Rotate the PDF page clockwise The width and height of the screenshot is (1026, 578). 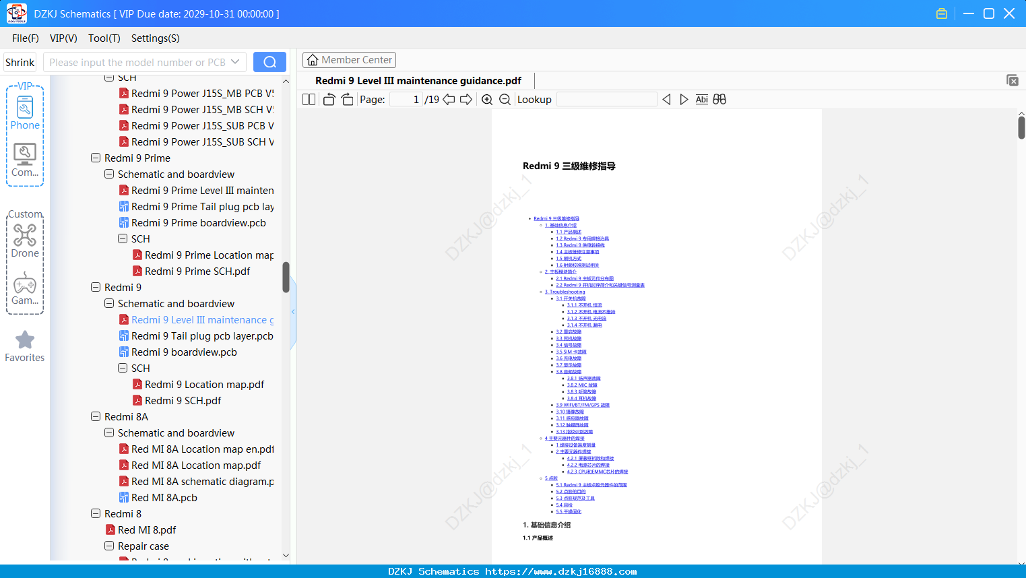(347, 100)
